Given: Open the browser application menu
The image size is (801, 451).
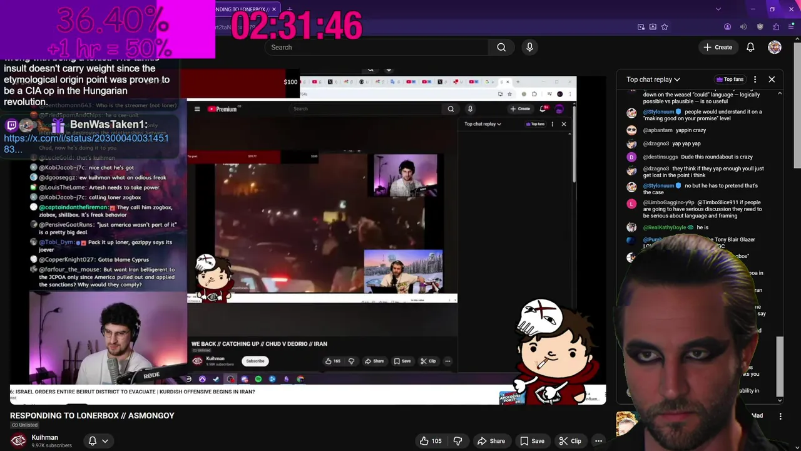Looking at the screenshot, I should pos(791,27).
